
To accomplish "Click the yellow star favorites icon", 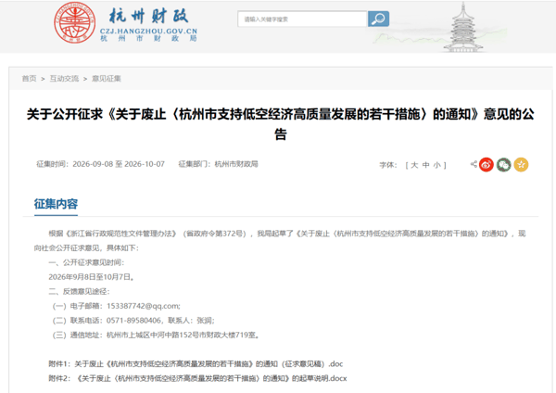I will [x=521, y=165].
